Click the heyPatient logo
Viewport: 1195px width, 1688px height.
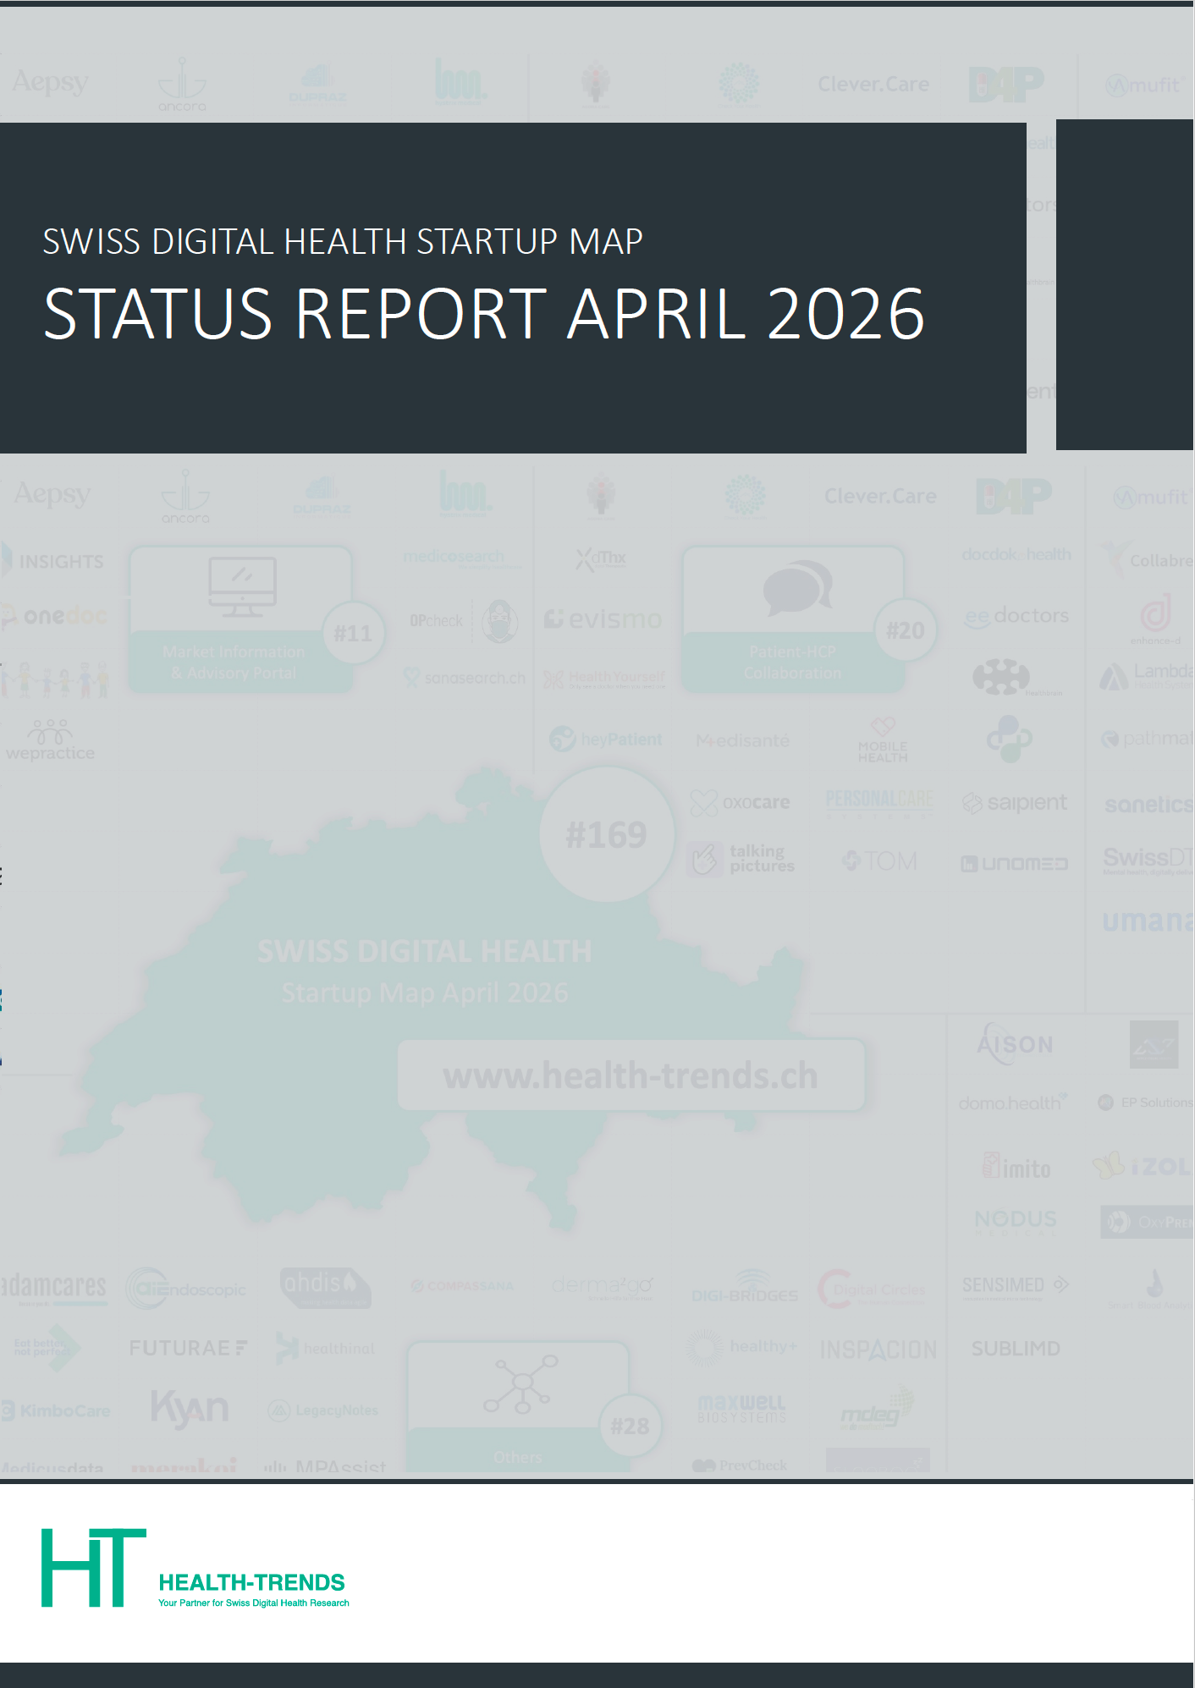coord(606,740)
